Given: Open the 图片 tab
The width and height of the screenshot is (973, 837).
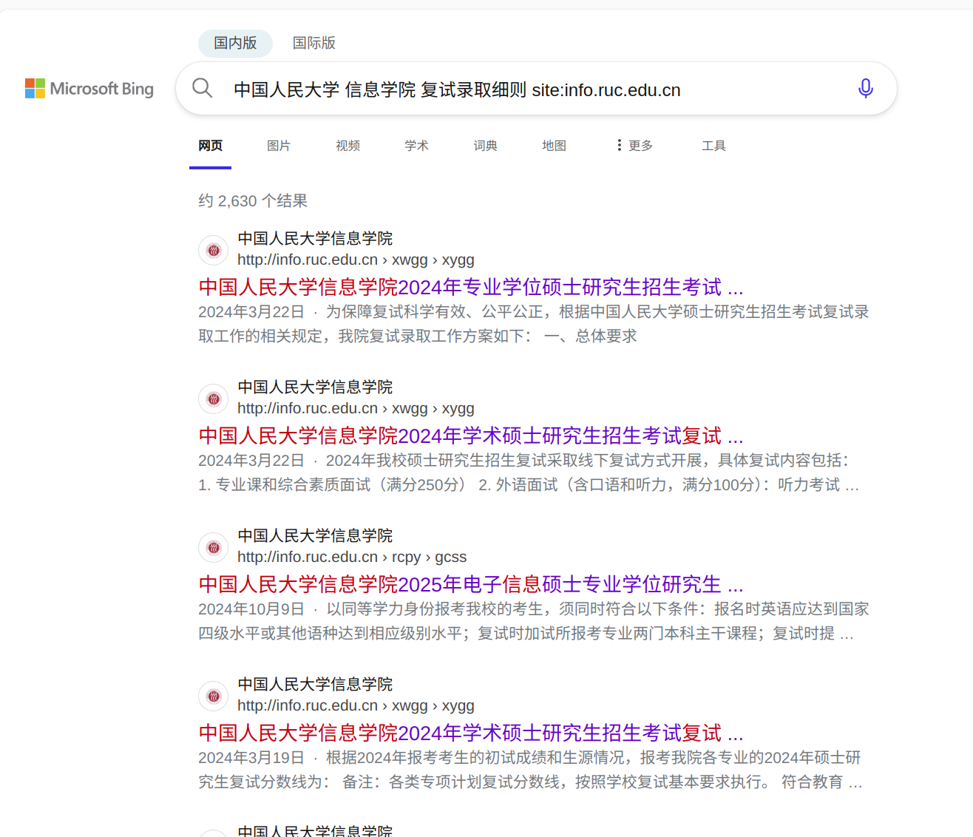Looking at the screenshot, I should [x=279, y=146].
